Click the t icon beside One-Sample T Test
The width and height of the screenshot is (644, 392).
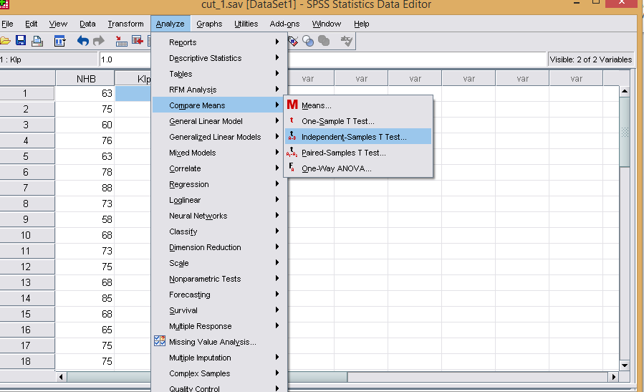click(x=292, y=120)
